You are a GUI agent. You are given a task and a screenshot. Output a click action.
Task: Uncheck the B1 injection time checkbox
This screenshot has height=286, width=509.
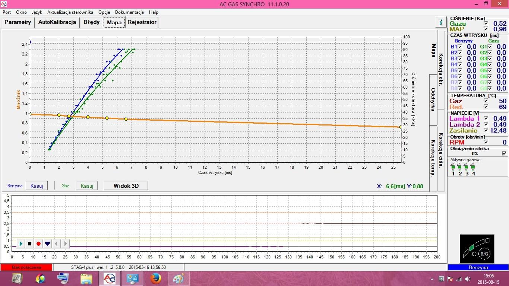tap(460, 47)
